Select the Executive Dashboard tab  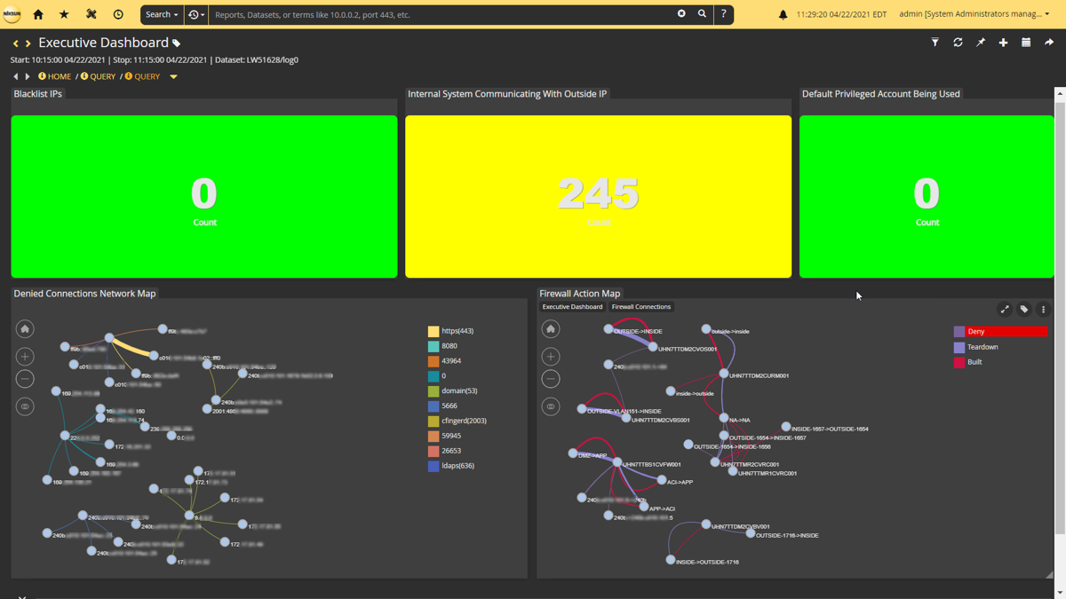pos(572,307)
